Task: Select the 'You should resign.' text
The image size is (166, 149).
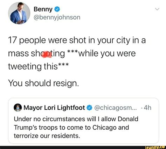Action: tap(43, 83)
